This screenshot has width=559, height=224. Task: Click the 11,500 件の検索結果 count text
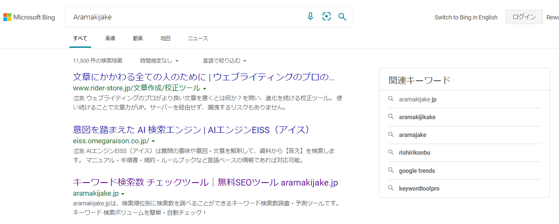click(x=97, y=61)
